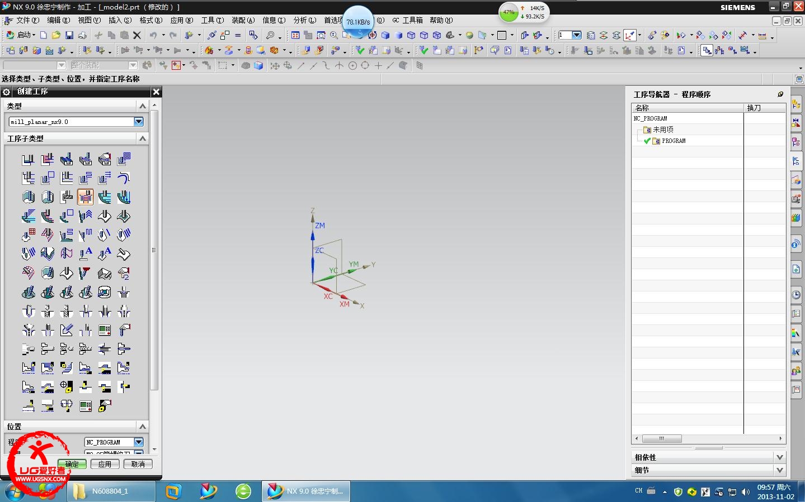
Task: Click the 确定 button
Action: pyautogui.click(x=72, y=464)
